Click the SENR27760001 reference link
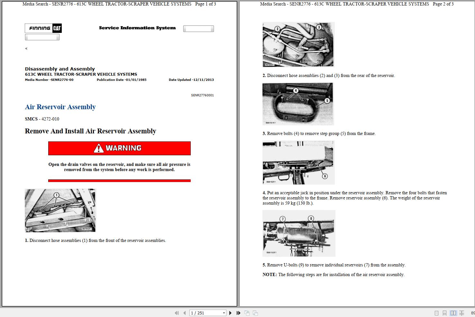The height and width of the screenshot is (317, 475). (203, 95)
